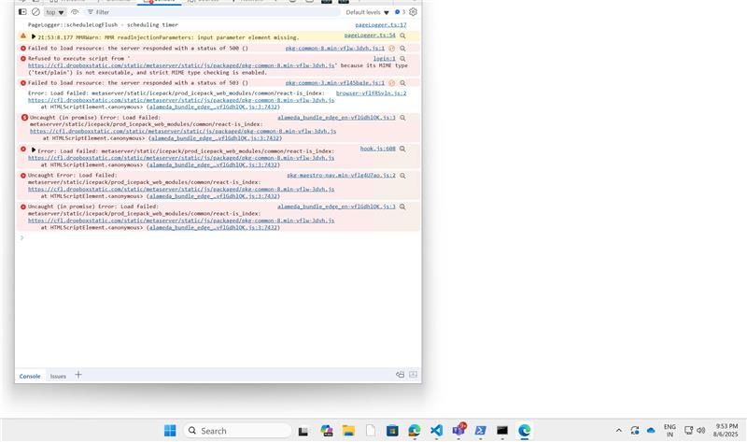This screenshot has width=747, height=442.
Task: Click the 3 issues counter badge
Action: pyautogui.click(x=399, y=12)
